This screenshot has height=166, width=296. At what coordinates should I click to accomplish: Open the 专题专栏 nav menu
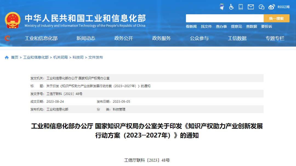(x=275, y=38)
